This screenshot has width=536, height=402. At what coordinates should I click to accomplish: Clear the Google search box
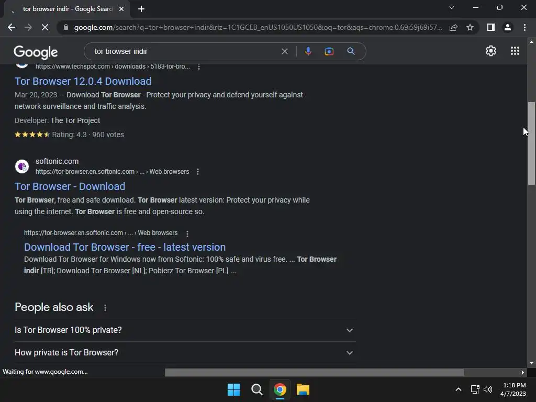pyautogui.click(x=284, y=51)
